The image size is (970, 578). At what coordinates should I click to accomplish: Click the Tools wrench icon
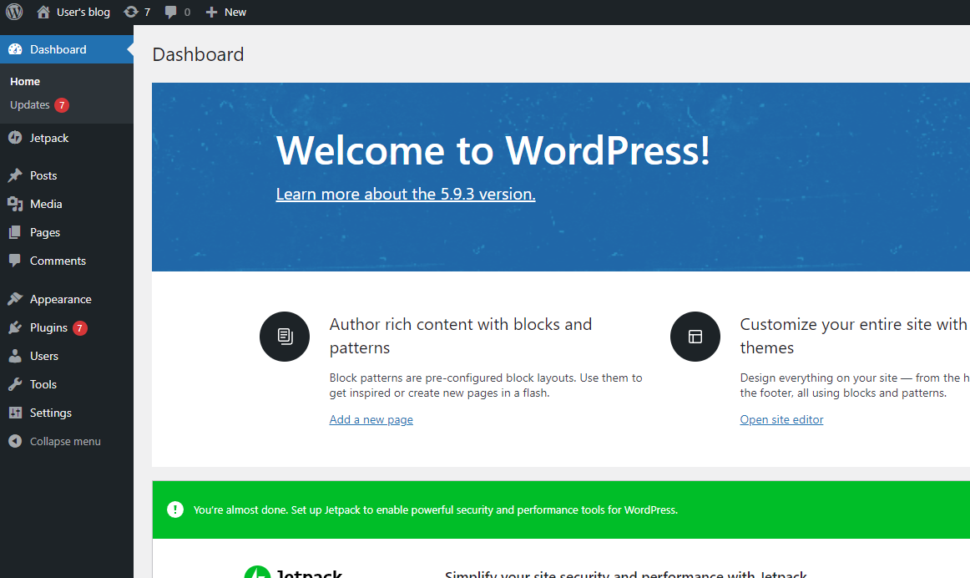coord(16,384)
